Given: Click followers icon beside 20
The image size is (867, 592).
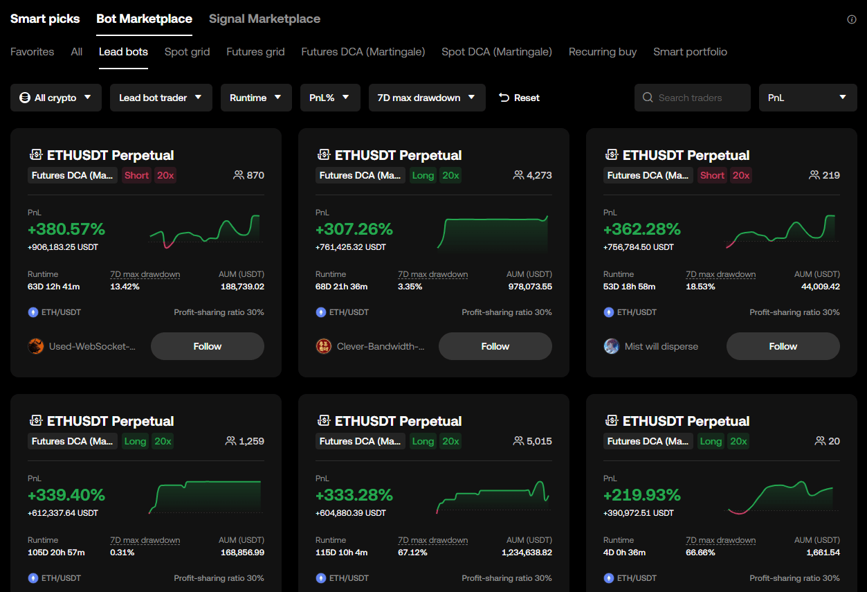Looking at the screenshot, I should [821, 441].
